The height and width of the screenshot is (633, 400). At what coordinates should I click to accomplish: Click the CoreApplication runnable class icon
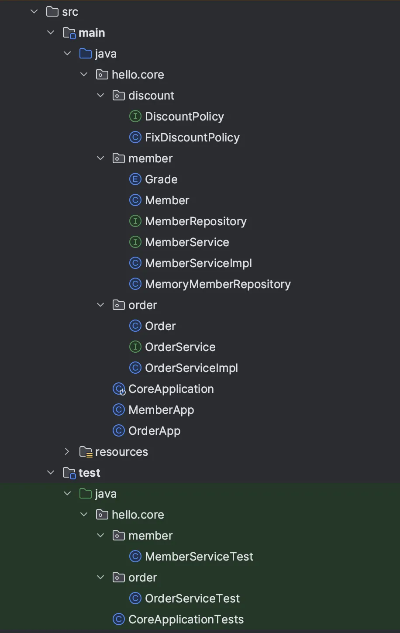coord(119,389)
